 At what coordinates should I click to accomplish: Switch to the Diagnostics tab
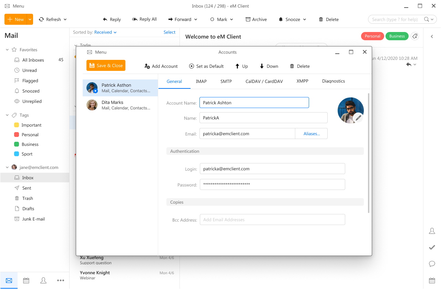coord(334,81)
